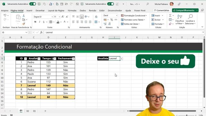
Task: Open the Analista column filter dropdown
Action: pos(39,59)
